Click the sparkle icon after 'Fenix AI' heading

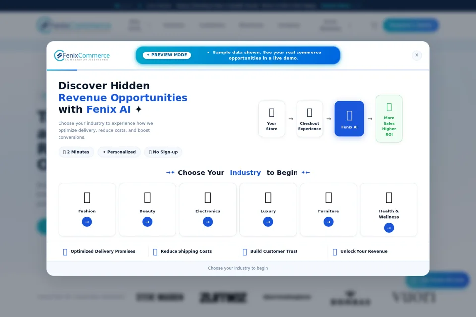(138, 109)
